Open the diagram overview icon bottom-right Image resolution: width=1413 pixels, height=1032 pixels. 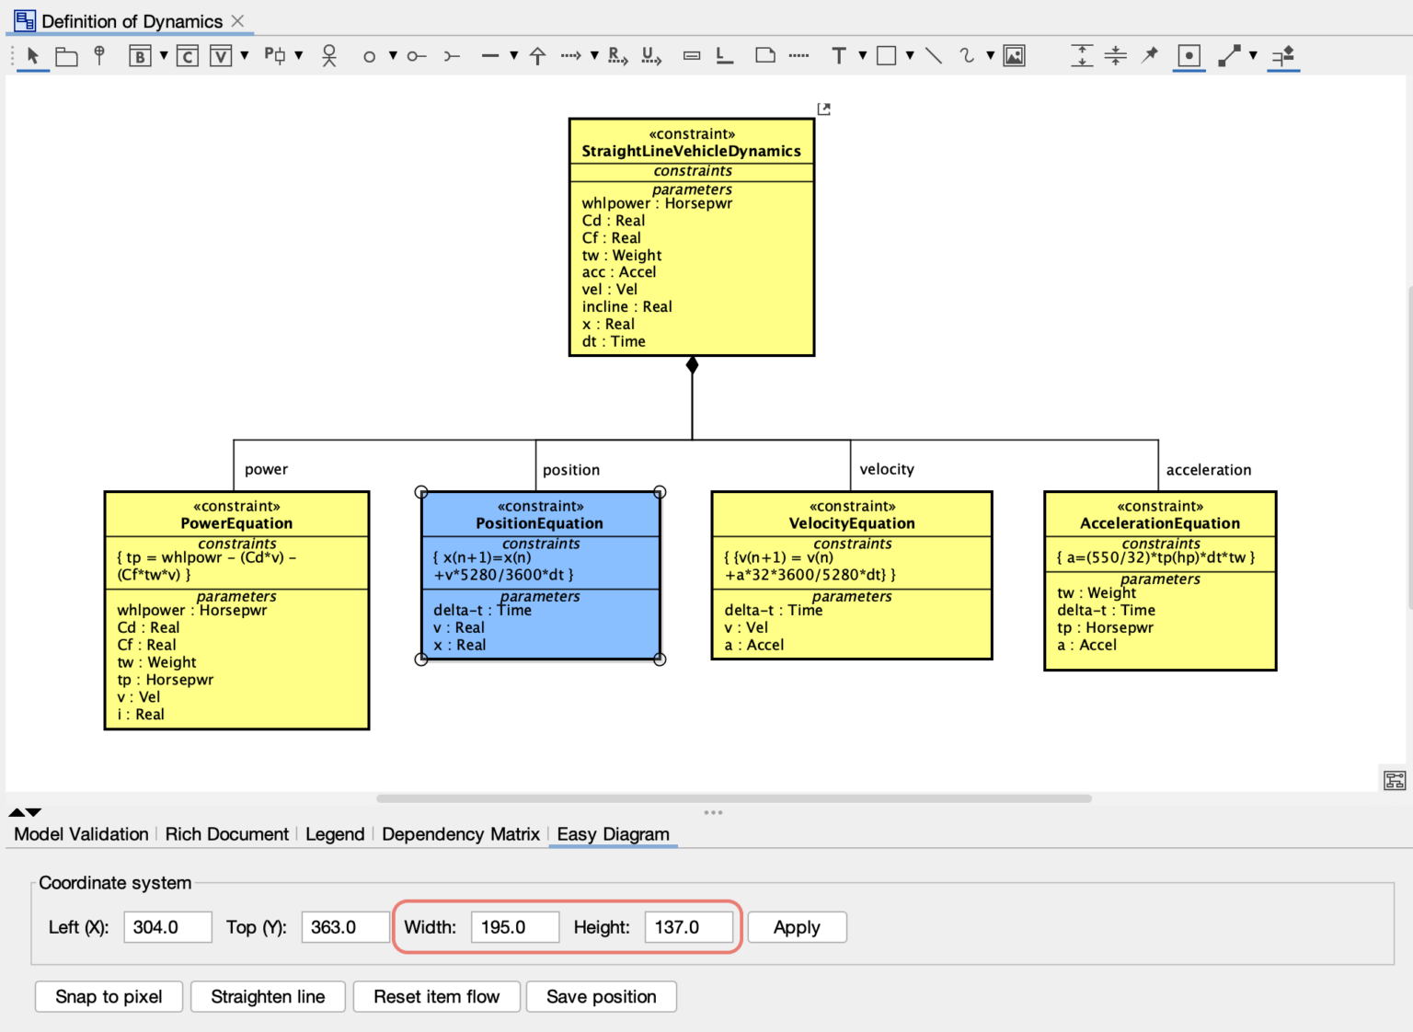1394,779
